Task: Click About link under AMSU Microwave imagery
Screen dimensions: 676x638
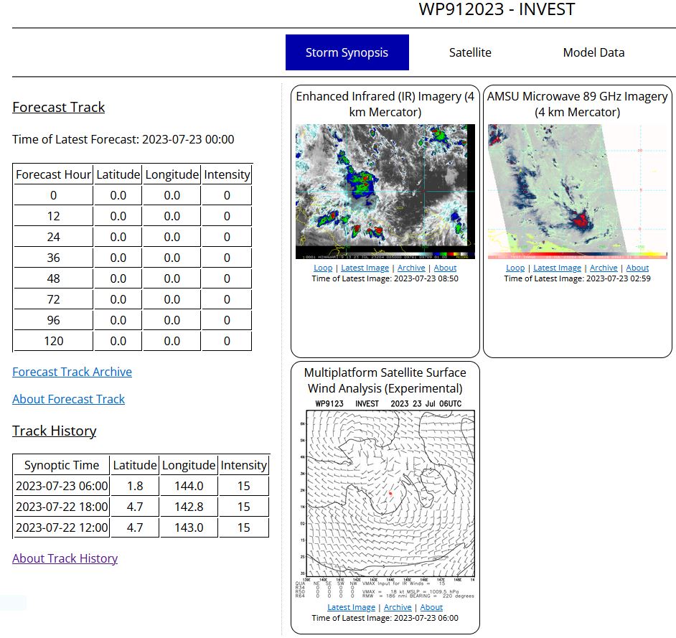Action: point(637,268)
